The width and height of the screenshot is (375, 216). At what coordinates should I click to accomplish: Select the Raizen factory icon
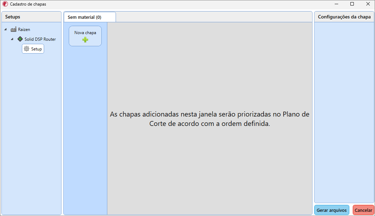tap(14, 30)
